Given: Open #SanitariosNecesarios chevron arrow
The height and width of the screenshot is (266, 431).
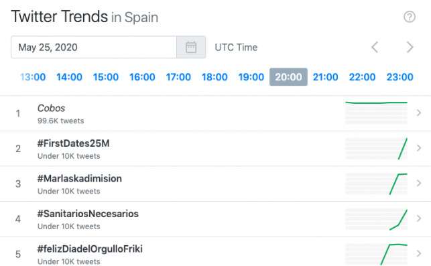Looking at the screenshot, I should coord(419,218).
